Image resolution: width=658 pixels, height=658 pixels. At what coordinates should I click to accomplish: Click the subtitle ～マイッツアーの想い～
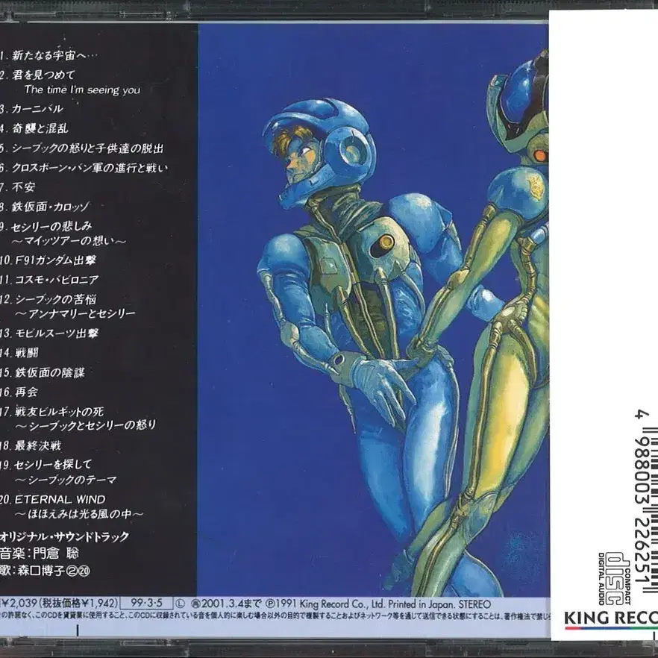(69, 241)
